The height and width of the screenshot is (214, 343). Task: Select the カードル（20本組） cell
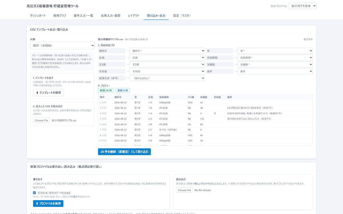(x=168, y=130)
